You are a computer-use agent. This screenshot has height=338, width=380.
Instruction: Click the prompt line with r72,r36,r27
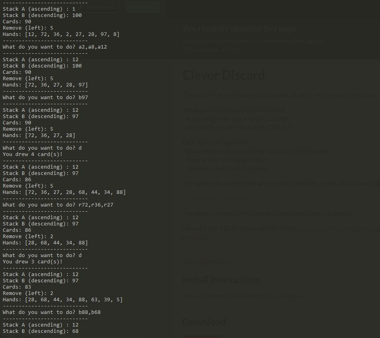(58, 205)
